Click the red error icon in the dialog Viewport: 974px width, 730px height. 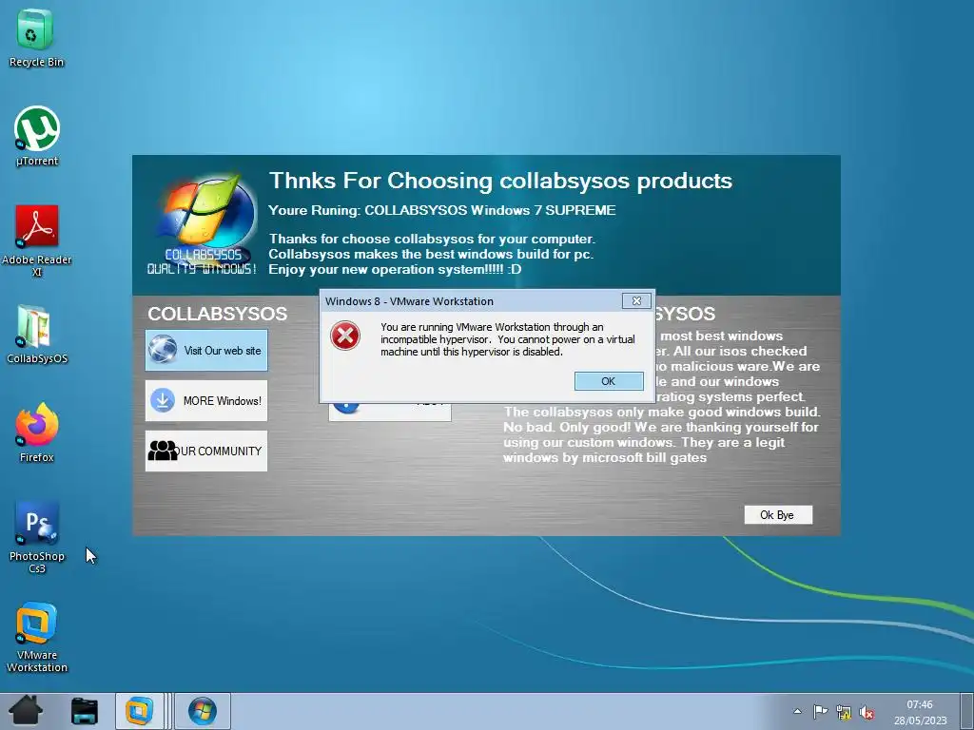(x=345, y=336)
